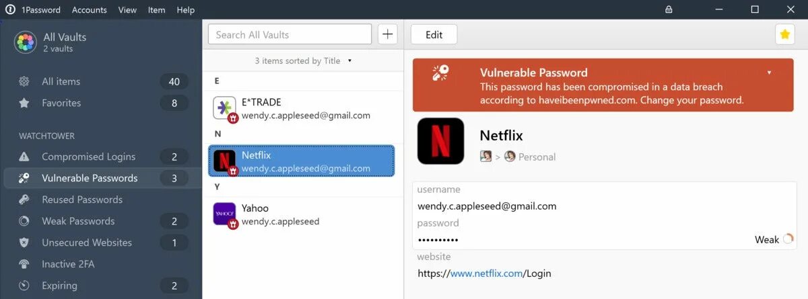Click the All Vaults colorful logo
This screenshot has height=299, width=808.
click(25, 42)
